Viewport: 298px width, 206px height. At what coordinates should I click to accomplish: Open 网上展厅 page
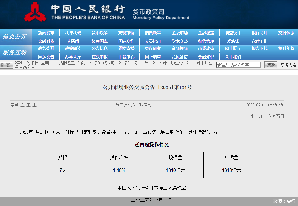click(x=233, y=49)
